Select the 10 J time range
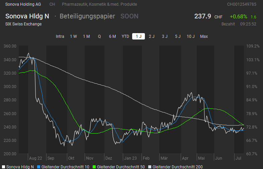 [191, 36]
